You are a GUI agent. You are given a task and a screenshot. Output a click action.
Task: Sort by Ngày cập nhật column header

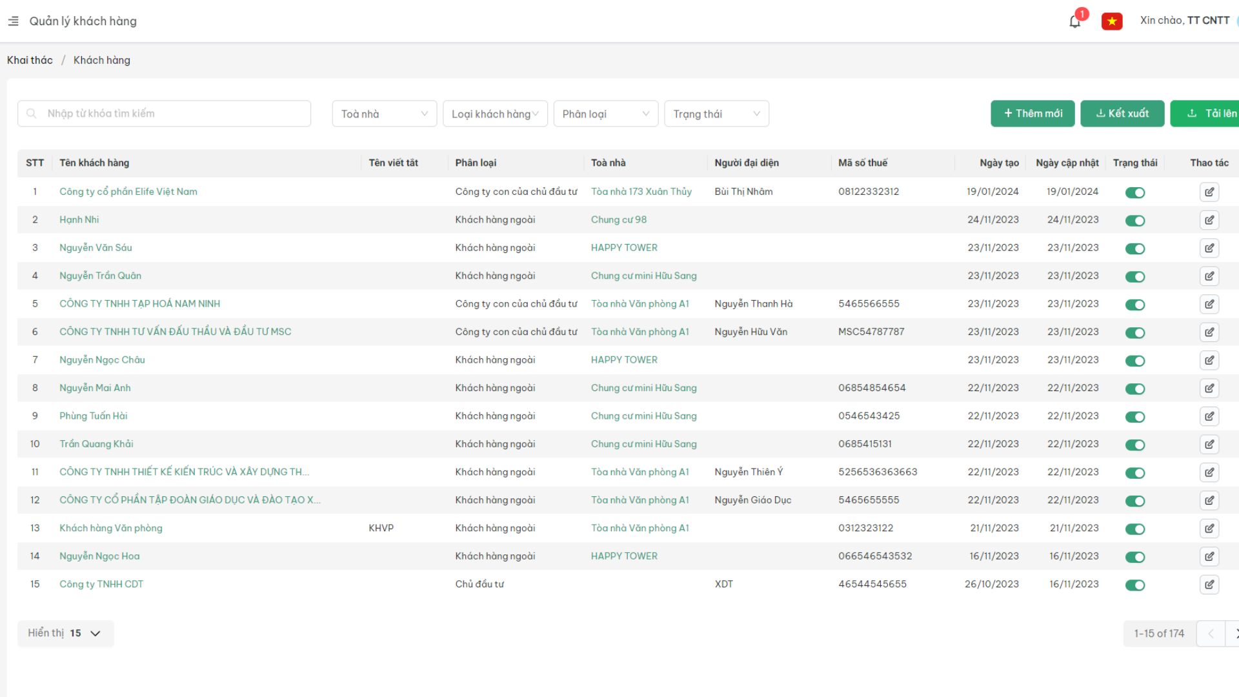(x=1067, y=163)
